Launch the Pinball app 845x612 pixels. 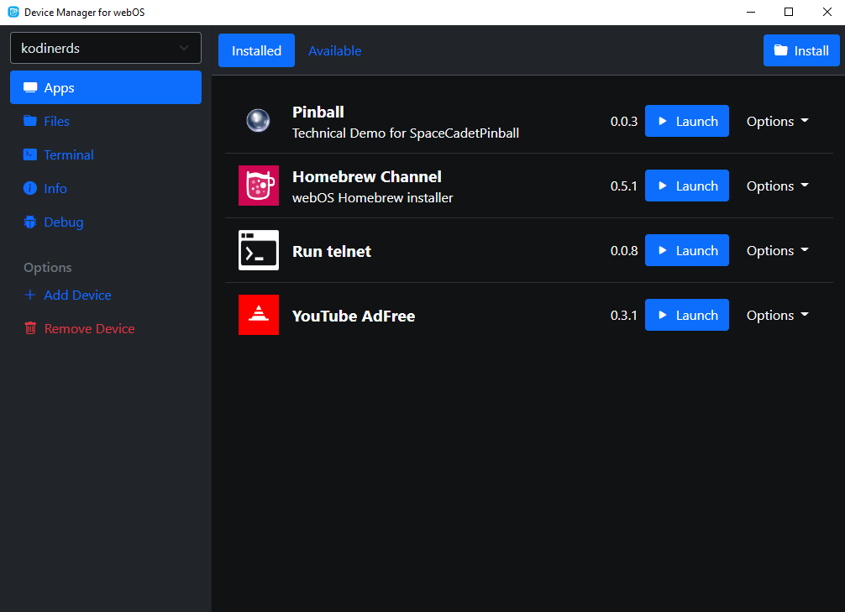[686, 121]
